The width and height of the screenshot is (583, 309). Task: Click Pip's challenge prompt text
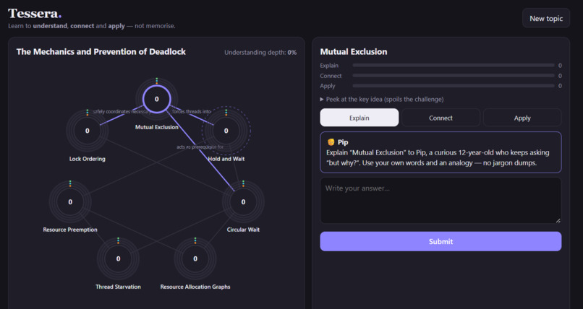click(438, 157)
